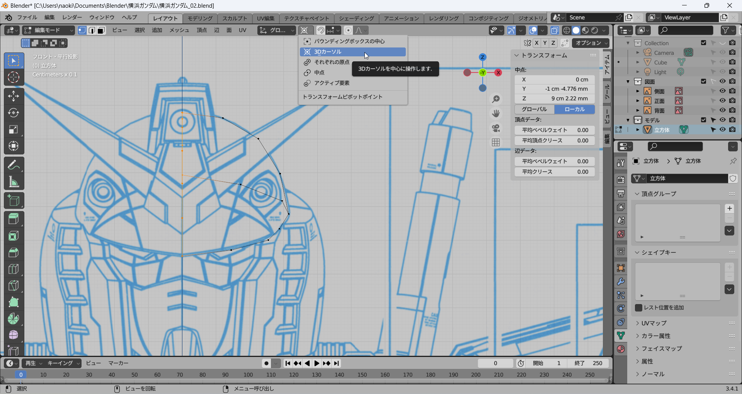This screenshot has width=742, height=394.
Task: Enable レスト位置を追加 checkbox
Action: 639,308
